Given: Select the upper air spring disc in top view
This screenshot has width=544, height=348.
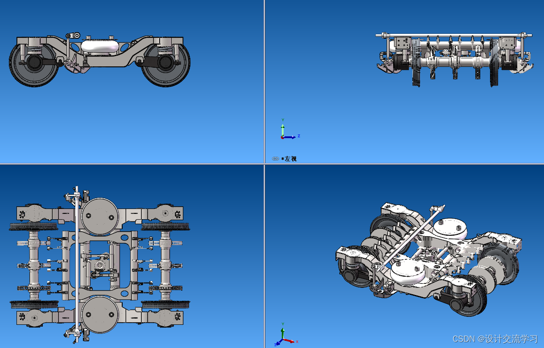Looking at the screenshot, I should [99, 216].
